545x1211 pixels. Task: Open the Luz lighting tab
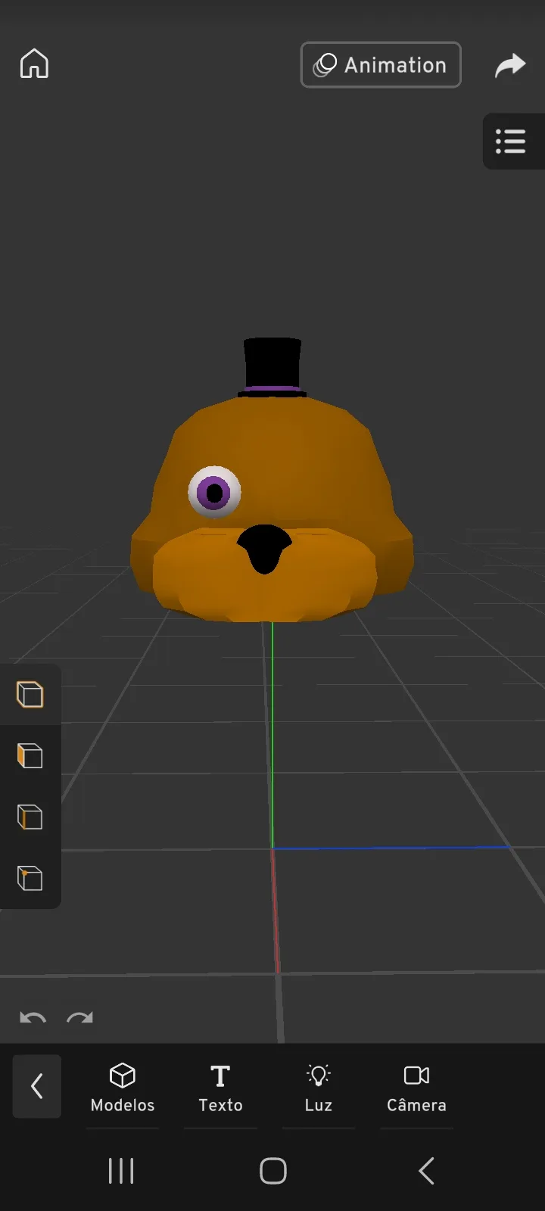click(x=319, y=1088)
